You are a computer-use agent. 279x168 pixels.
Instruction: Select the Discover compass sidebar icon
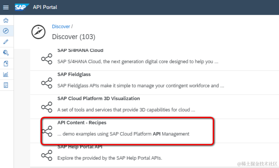[x=6, y=31]
